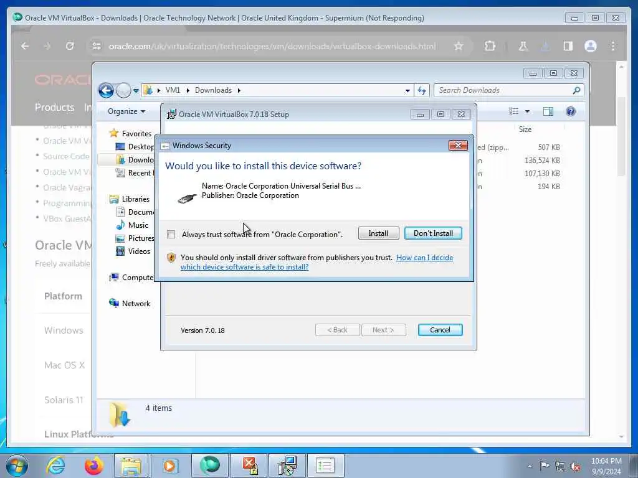The height and width of the screenshot is (478, 638).
Task: Open browser profile avatar
Action: pos(591,46)
